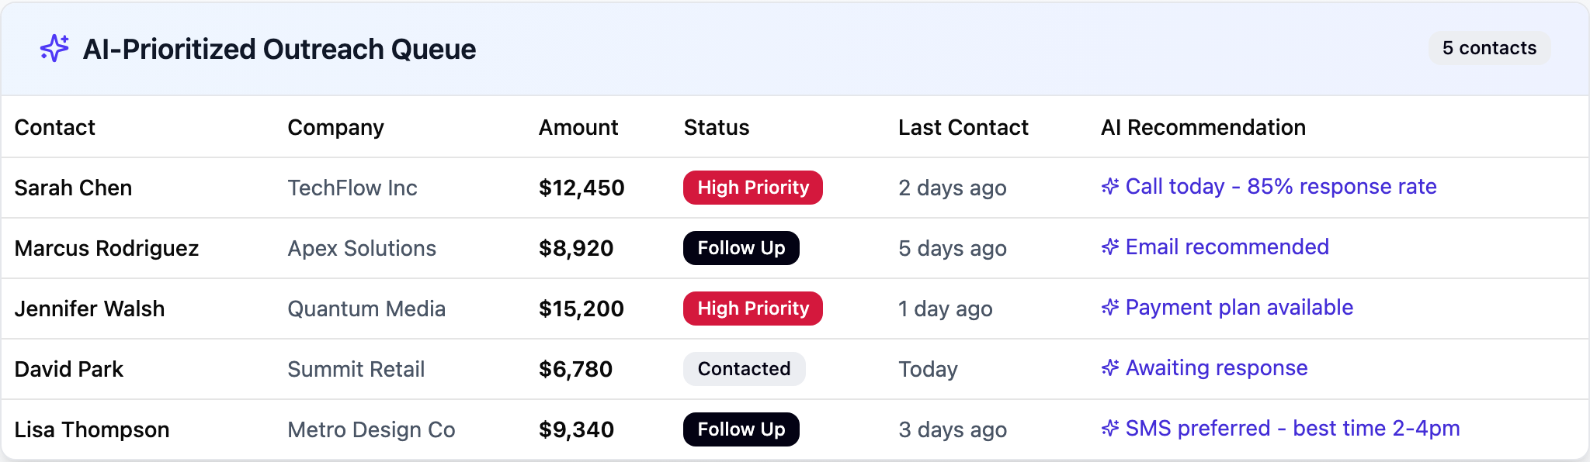Click the Status column header
The height and width of the screenshot is (462, 1590).
pyautogui.click(x=716, y=127)
